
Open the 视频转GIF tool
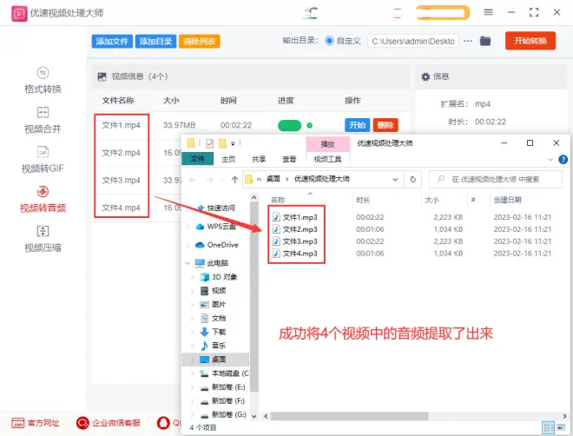[x=43, y=160]
